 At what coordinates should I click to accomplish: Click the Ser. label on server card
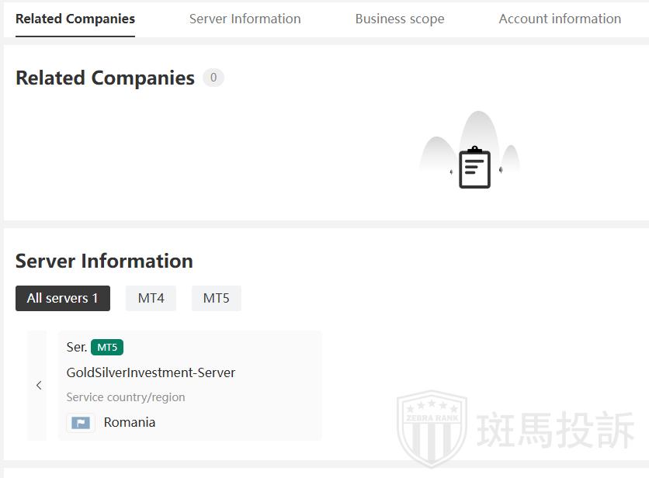[x=76, y=347]
